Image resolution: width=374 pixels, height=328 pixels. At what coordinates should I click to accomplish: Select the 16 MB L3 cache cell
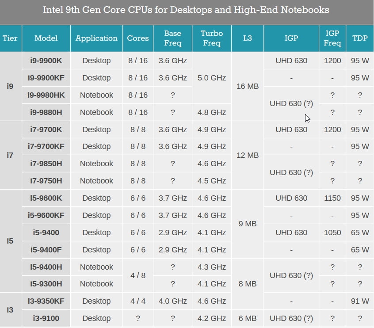coord(247,86)
